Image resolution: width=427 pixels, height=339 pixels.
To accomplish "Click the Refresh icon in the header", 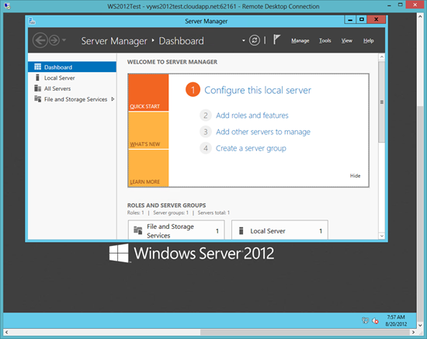I will click(255, 40).
